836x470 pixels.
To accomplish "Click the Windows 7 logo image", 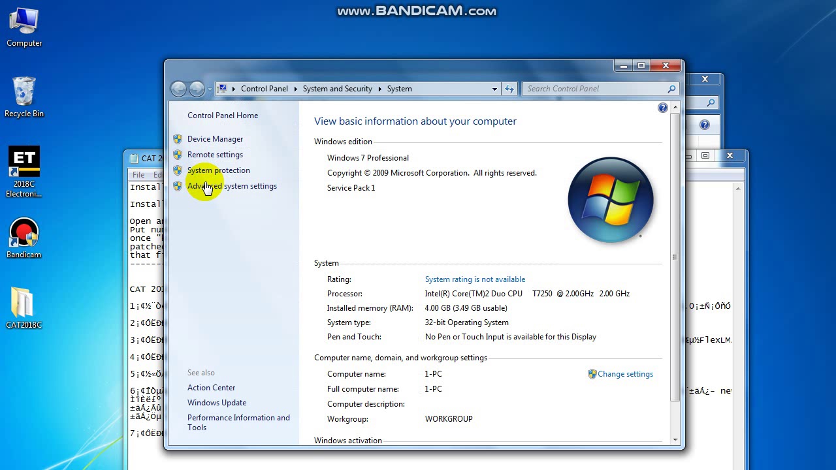I will click(611, 200).
